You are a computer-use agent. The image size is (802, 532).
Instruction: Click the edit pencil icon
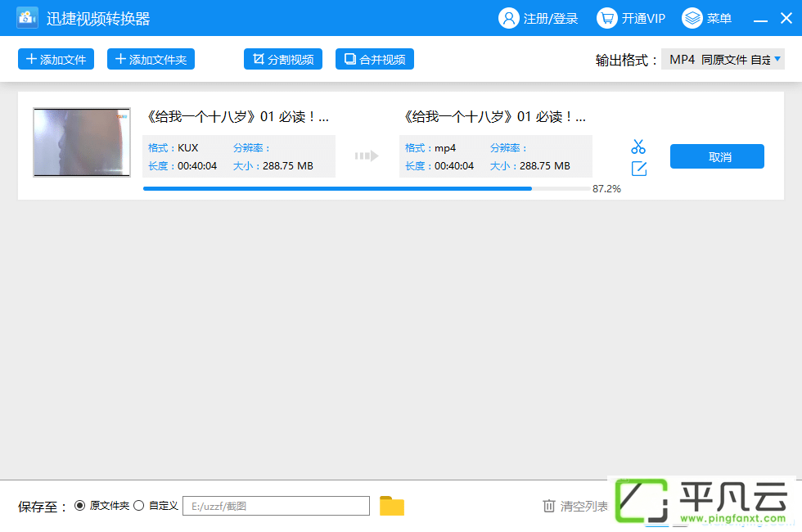click(639, 169)
